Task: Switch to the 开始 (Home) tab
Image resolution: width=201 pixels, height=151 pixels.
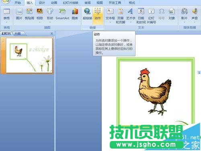Action: 18,3
